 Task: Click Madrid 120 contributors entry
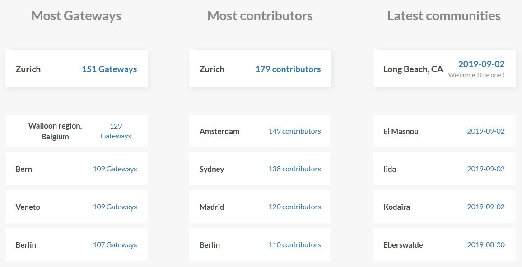[x=260, y=207]
